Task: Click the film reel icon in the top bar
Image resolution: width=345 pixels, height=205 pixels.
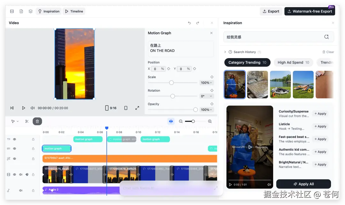Action: coord(12,11)
